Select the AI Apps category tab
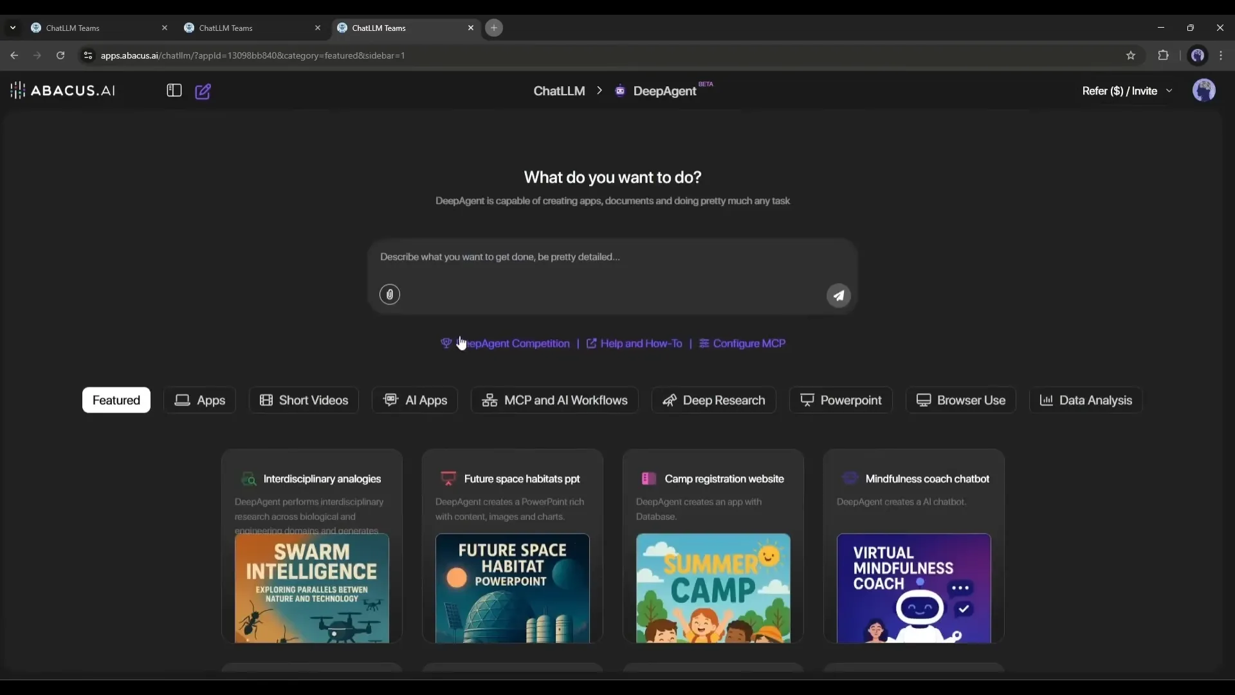The image size is (1235, 695). [415, 400]
